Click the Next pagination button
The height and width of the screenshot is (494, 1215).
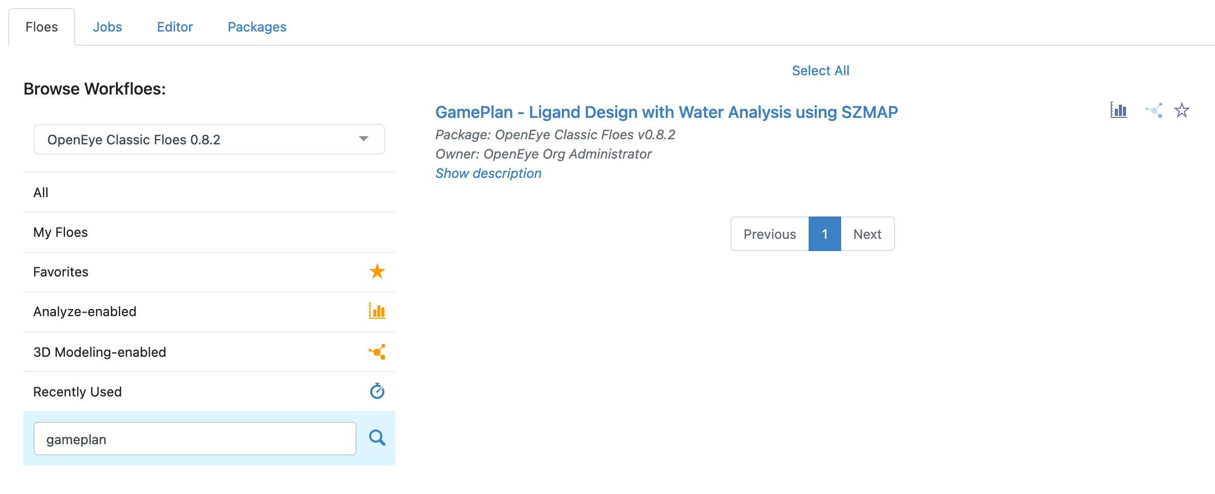(868, 234)
